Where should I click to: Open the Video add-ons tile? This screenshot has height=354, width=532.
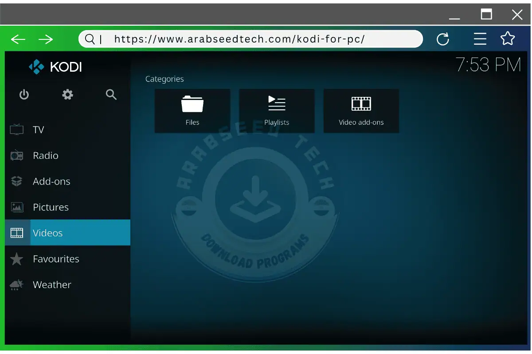pos(361,111)
